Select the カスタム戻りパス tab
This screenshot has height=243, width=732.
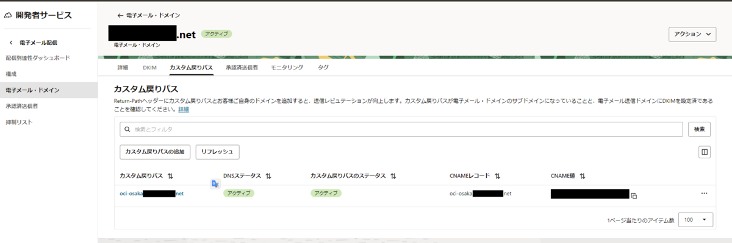[x=192, y=68]
